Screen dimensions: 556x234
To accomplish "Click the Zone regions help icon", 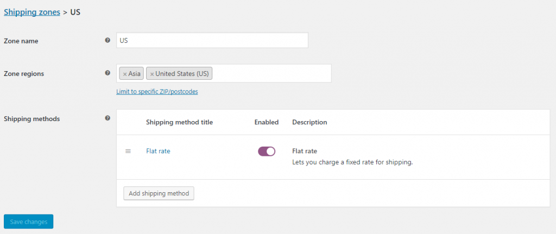I will [108, 73].
